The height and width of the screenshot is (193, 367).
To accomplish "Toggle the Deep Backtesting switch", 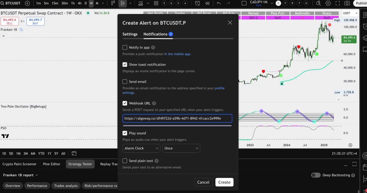I will click(316, 175).
